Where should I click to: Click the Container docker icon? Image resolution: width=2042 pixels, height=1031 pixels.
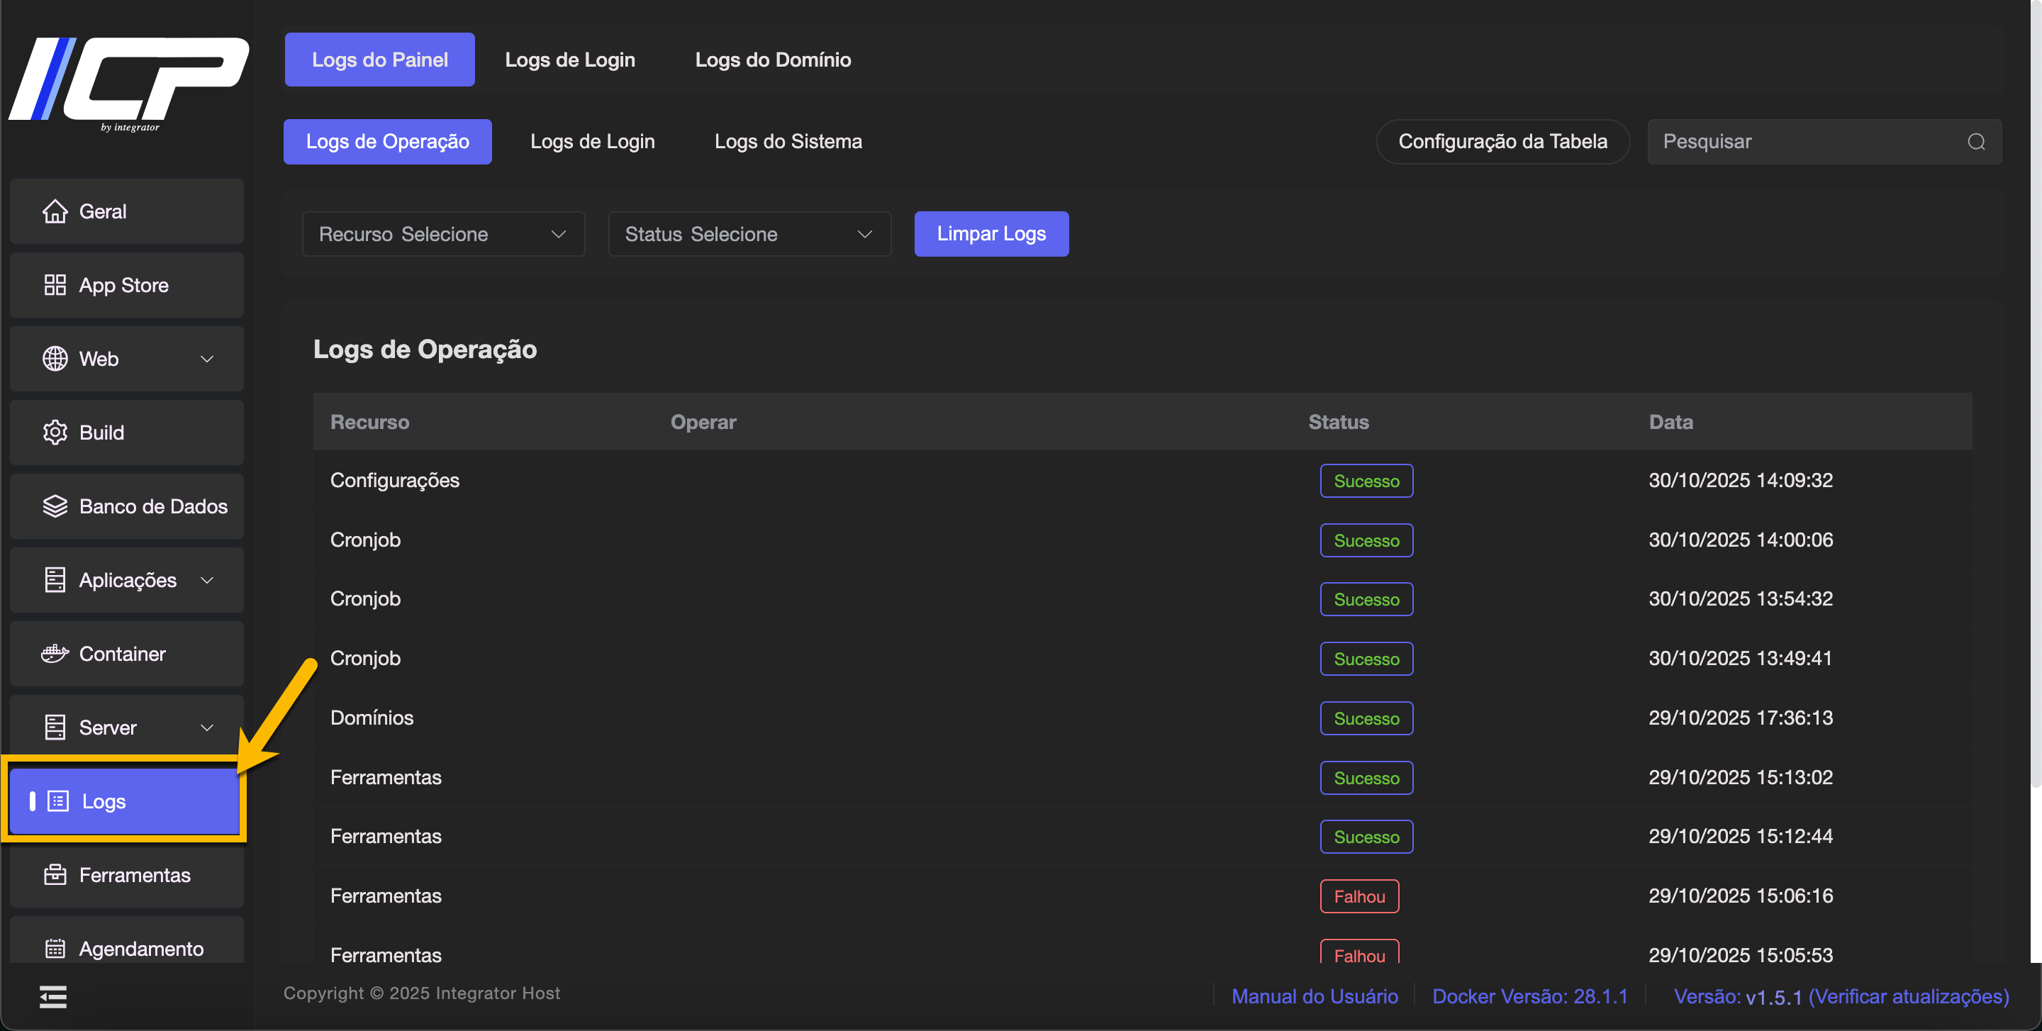point(55,654)
